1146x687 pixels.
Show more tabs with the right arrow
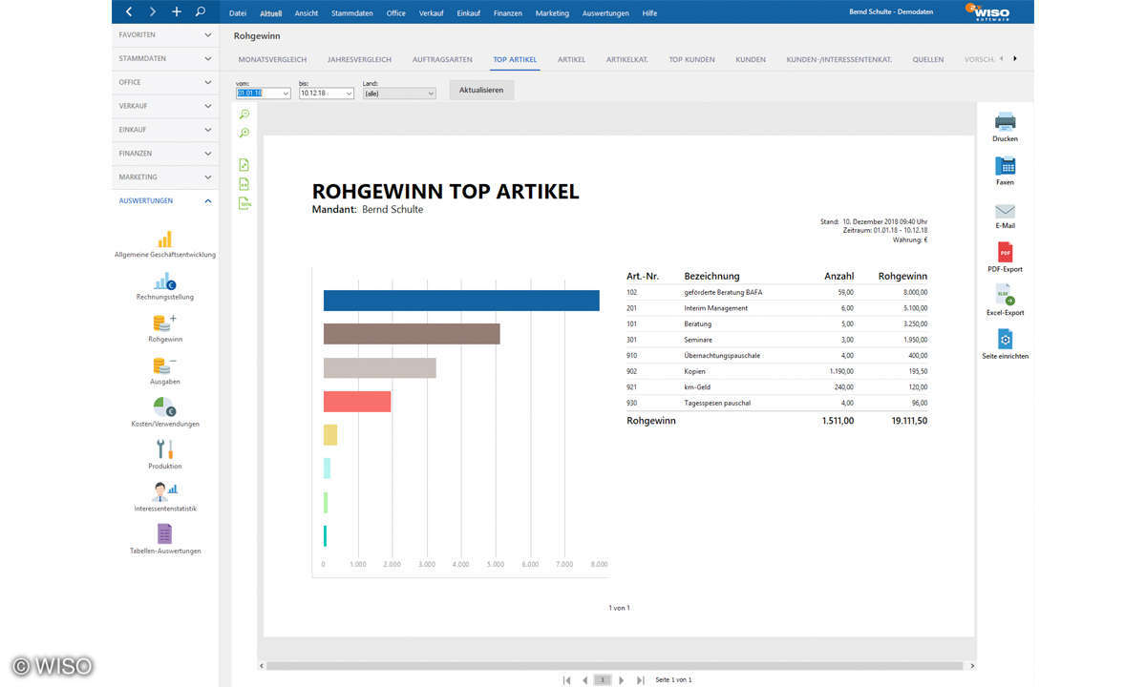pyautogui.click(x=1014, y=58)
